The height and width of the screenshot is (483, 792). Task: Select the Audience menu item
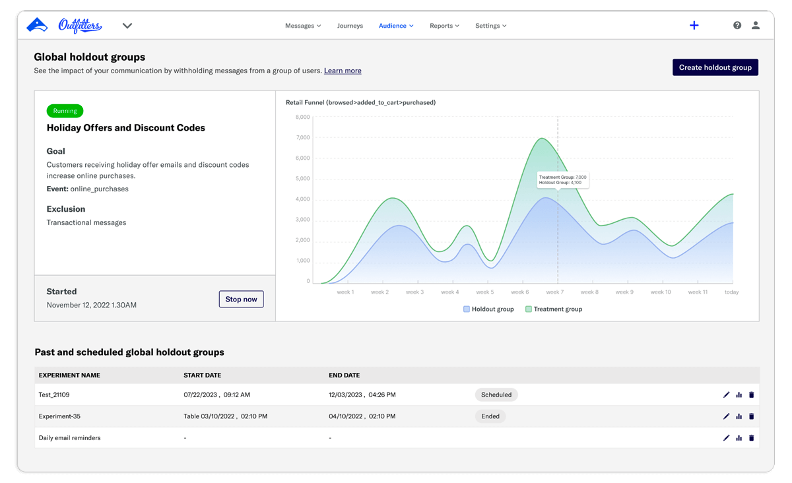pyautogui.click(x=396, y=26)
